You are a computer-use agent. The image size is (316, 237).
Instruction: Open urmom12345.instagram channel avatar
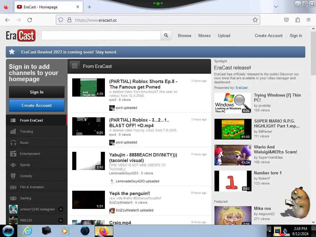click(x=13, y=209)
